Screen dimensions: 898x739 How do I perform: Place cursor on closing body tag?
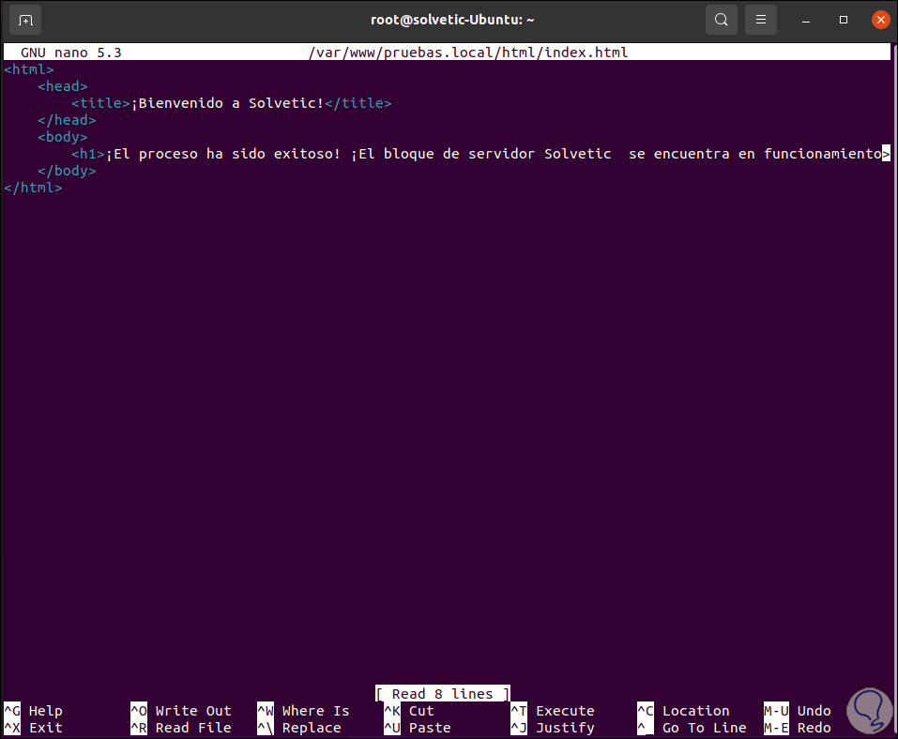pyautogui.click(x=67, y=172)
